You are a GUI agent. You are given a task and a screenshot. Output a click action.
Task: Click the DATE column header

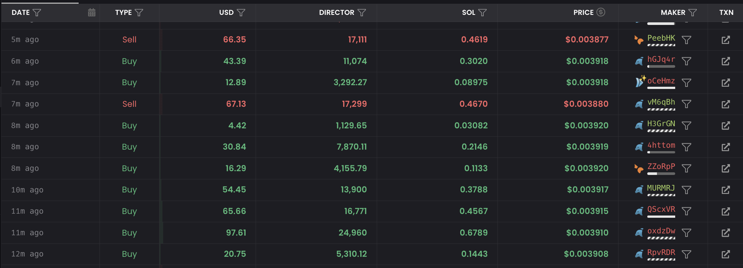[21, 13]
